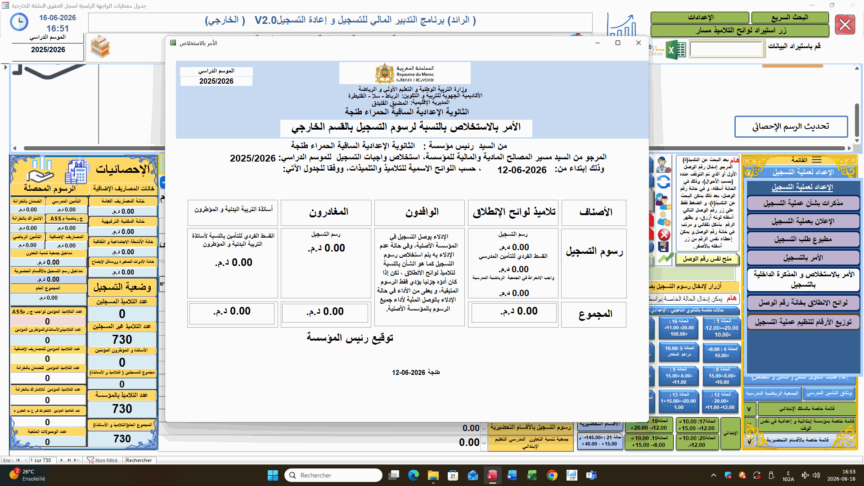This screenshot has height=486, width=864.
Task: Click the green الإبتدائي button
Action: [730, 433]
